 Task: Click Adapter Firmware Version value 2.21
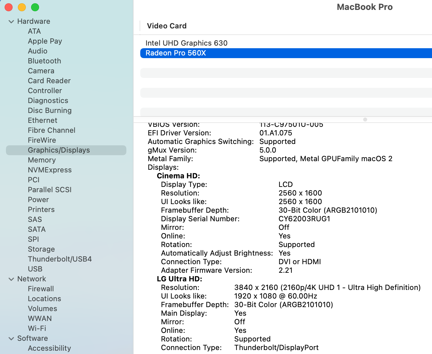point(285,270)
